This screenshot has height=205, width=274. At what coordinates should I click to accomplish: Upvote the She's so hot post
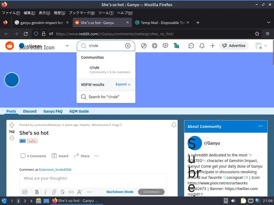(12, 125)
